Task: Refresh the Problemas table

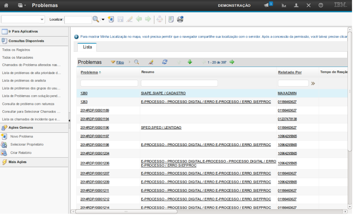Action: (x=165, y=62)
